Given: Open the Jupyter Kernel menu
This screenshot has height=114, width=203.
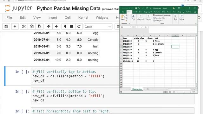Looking at the screenshot, I should (83, 18).
